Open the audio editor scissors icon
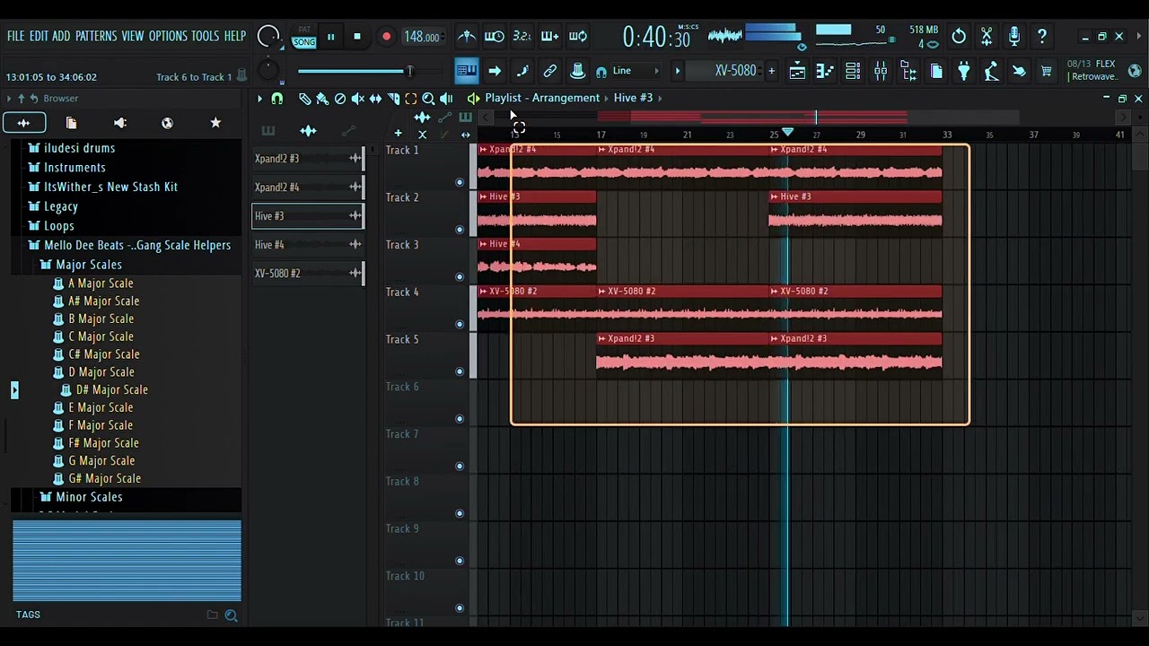1149x646 pixels. click(987, 37)
